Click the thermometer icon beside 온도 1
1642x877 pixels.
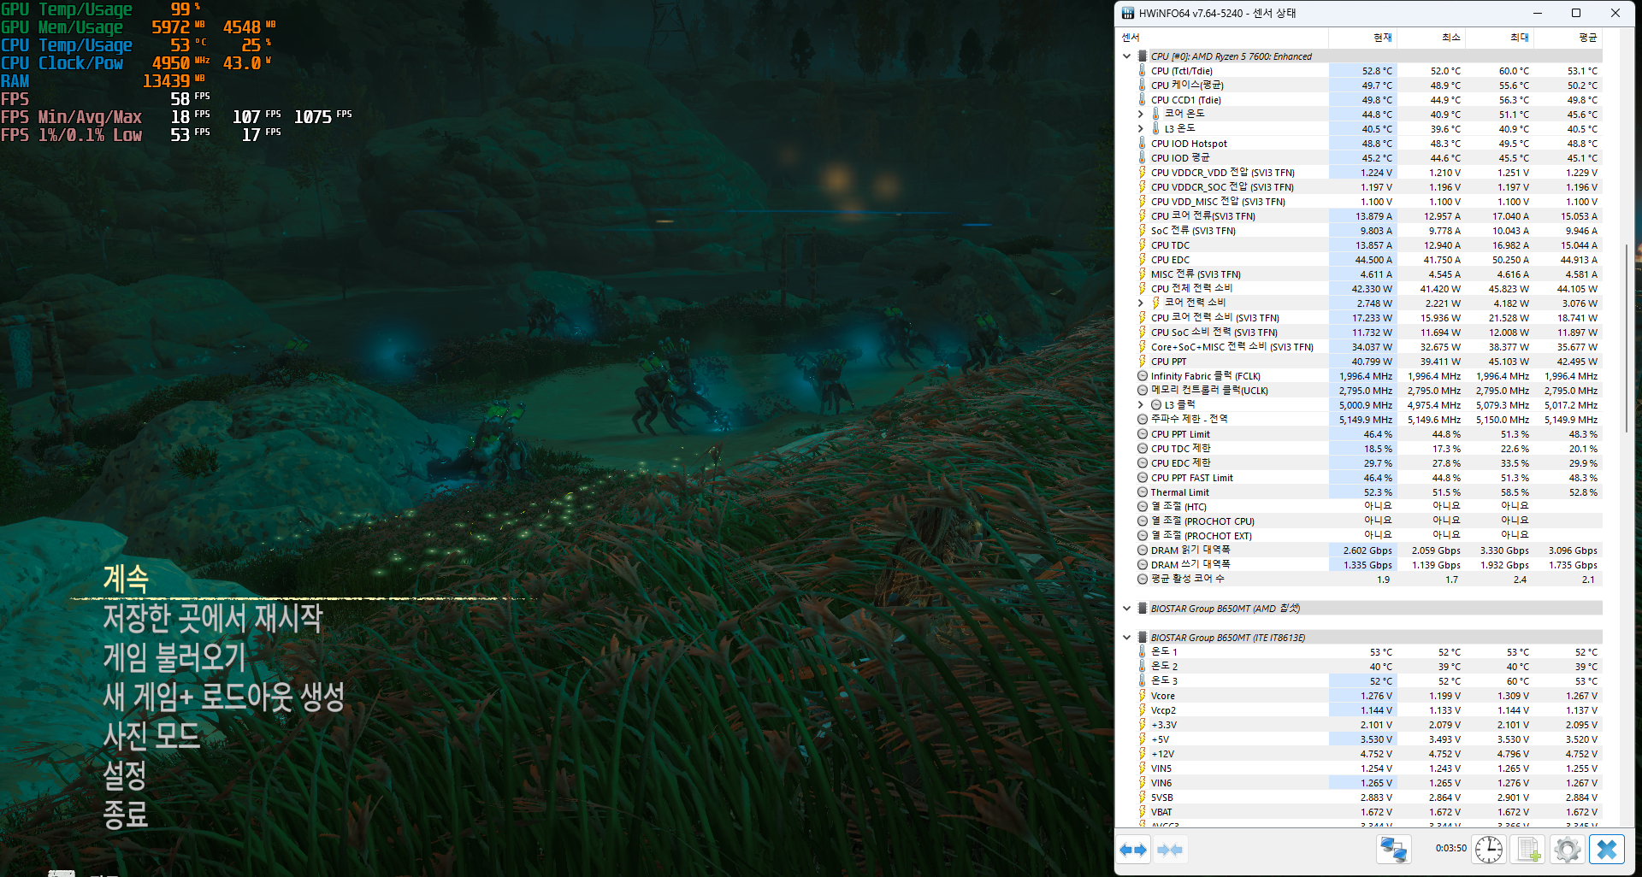pyautogui.click(x=1142, y=652)
